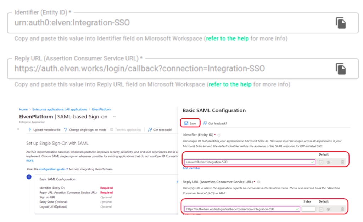Expand the collapsed sidebar with double chevron
363x222 pixels.
click(x=18, y=129)
